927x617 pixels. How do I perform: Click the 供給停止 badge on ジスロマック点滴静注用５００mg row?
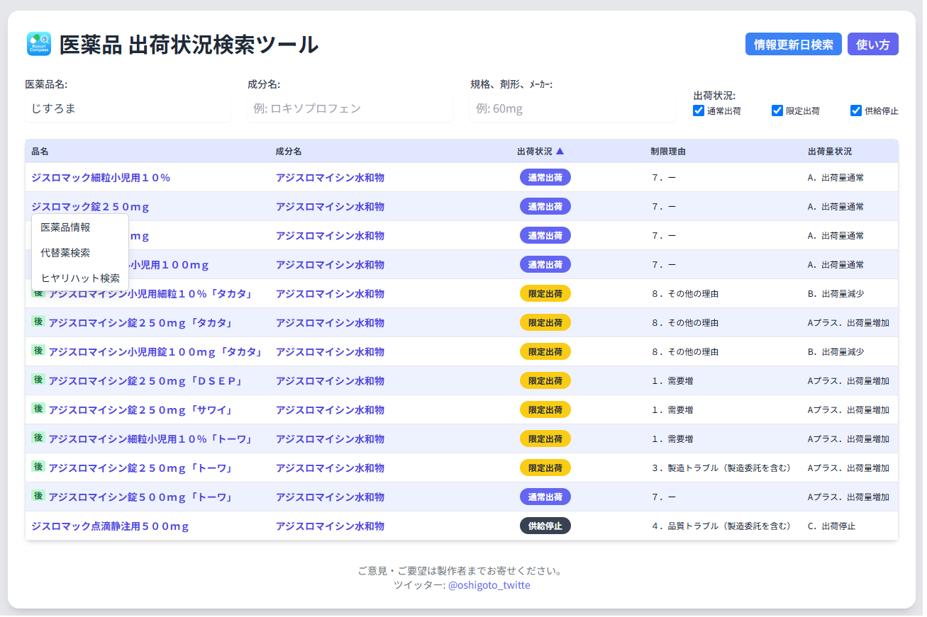tap(545, 526)
